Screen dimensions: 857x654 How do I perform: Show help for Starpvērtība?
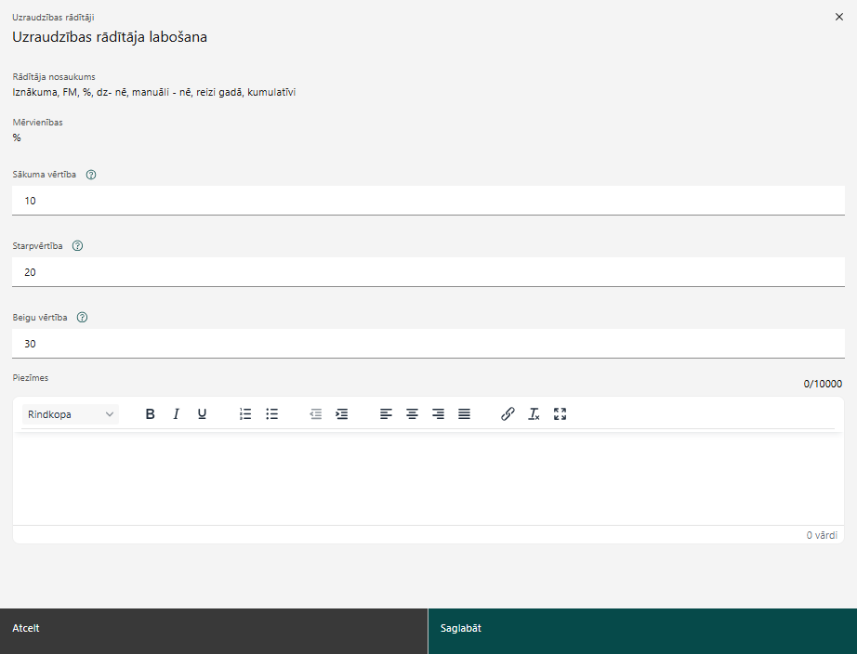77,246
